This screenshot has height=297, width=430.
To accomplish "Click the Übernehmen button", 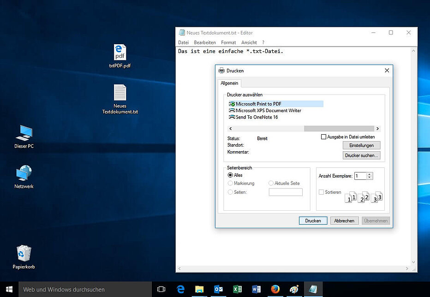I will (x=376, y=221).
